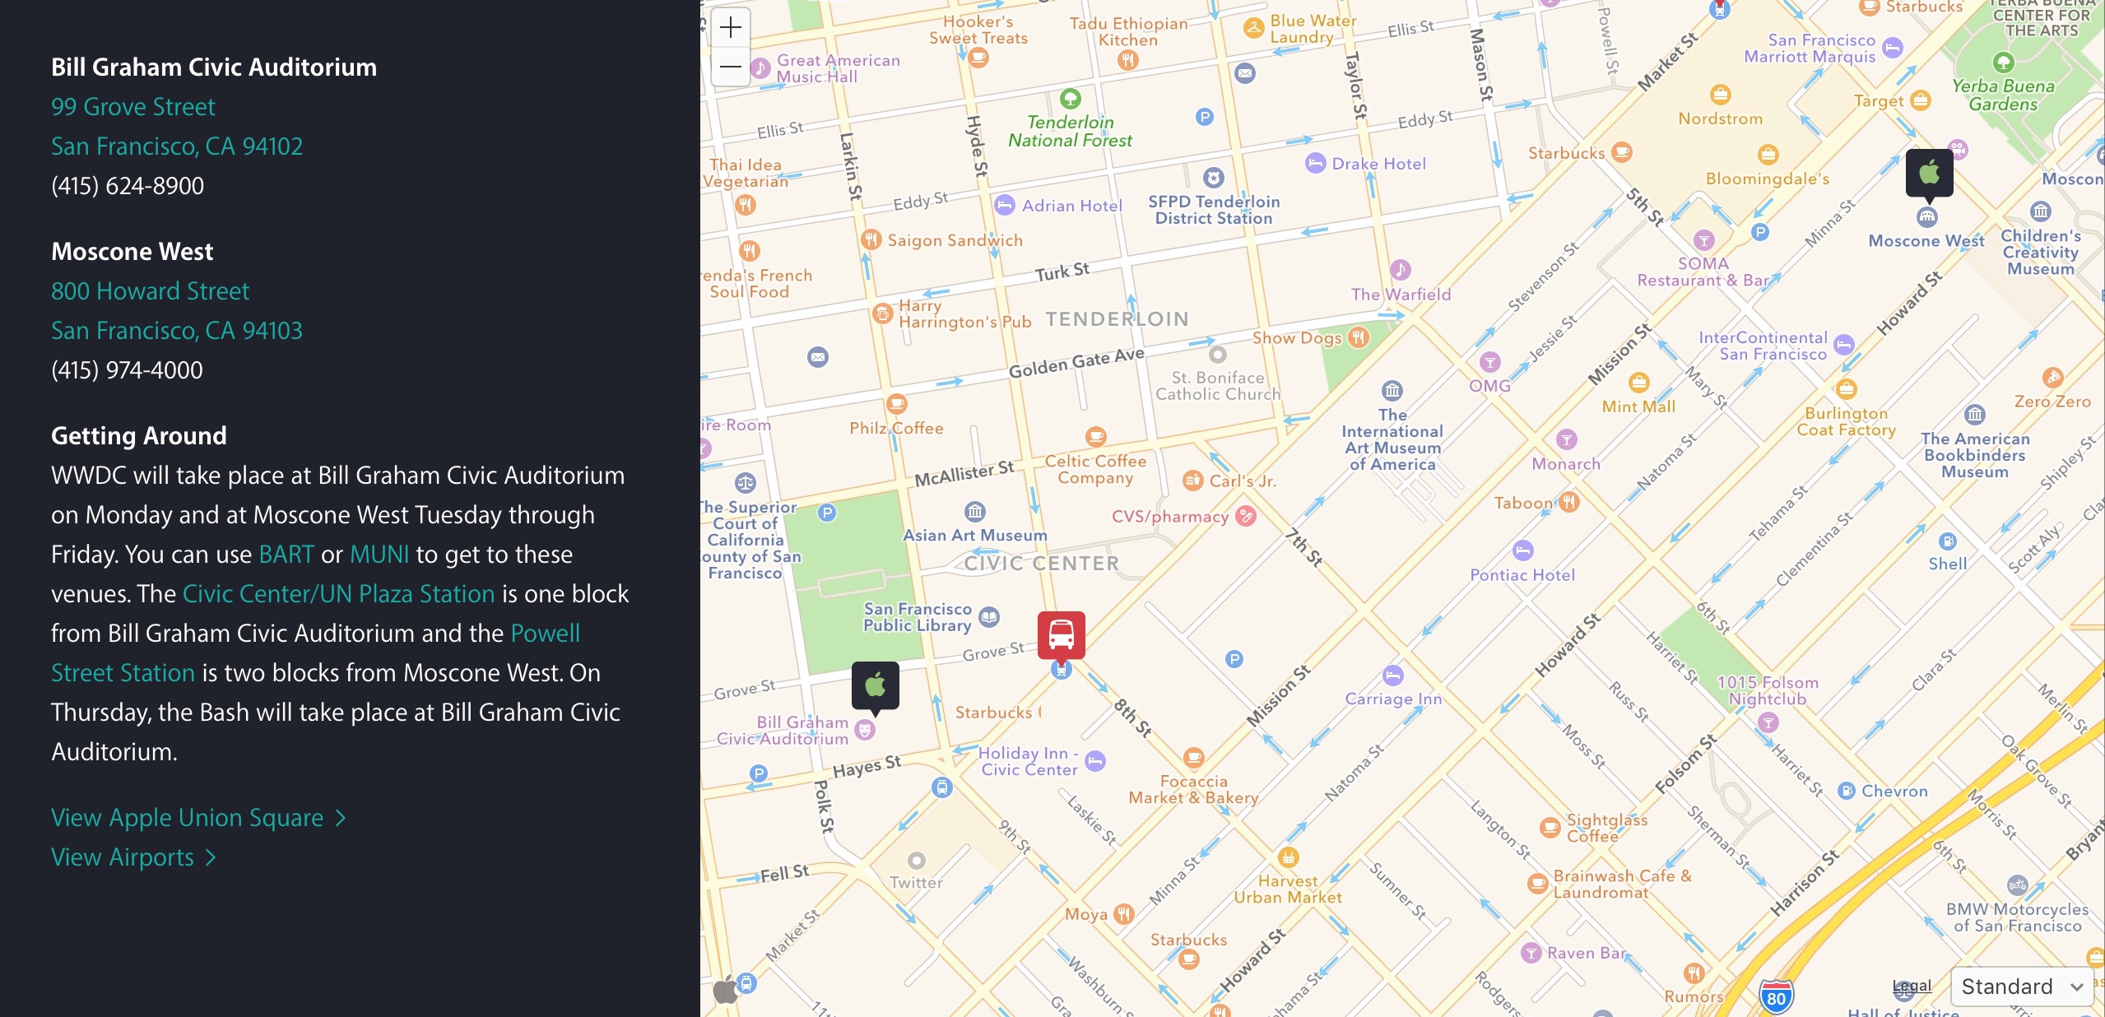This screenshot has height=1017, width=2105.
Task: Select the Apple pin at Moscone West
Action: (x=1930, y=173)
